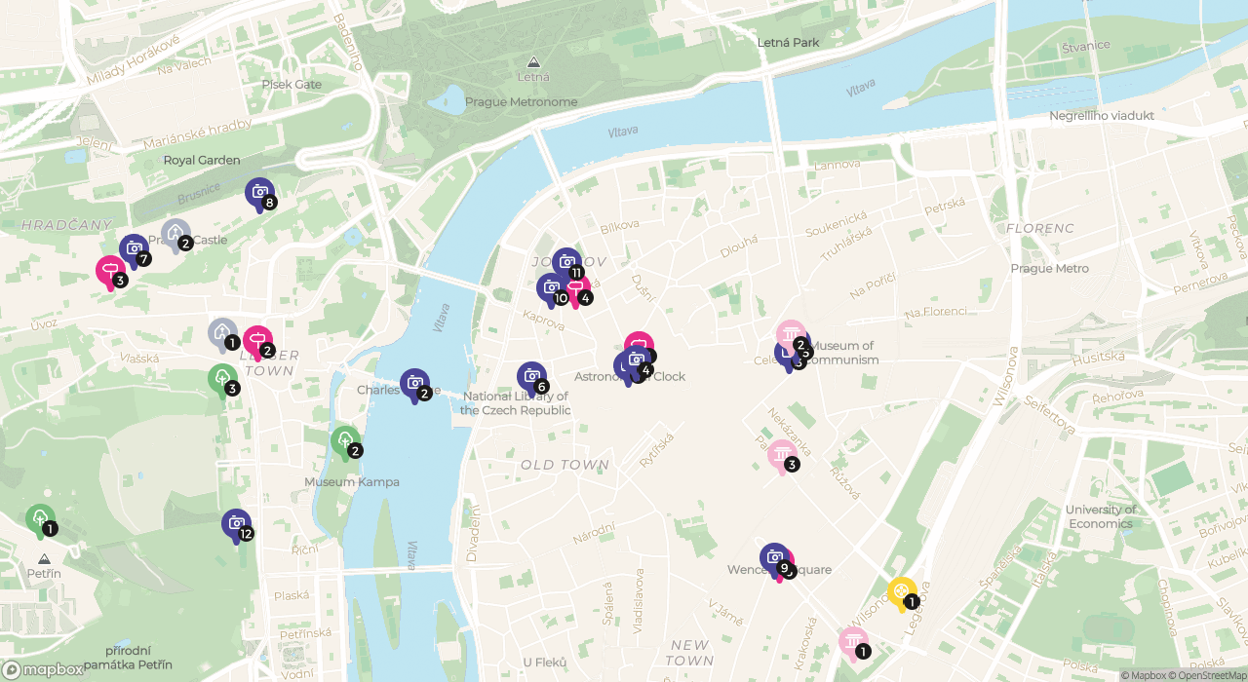
Task: Click the magenta signpost marker numbered 3
Action: point(110,272)
